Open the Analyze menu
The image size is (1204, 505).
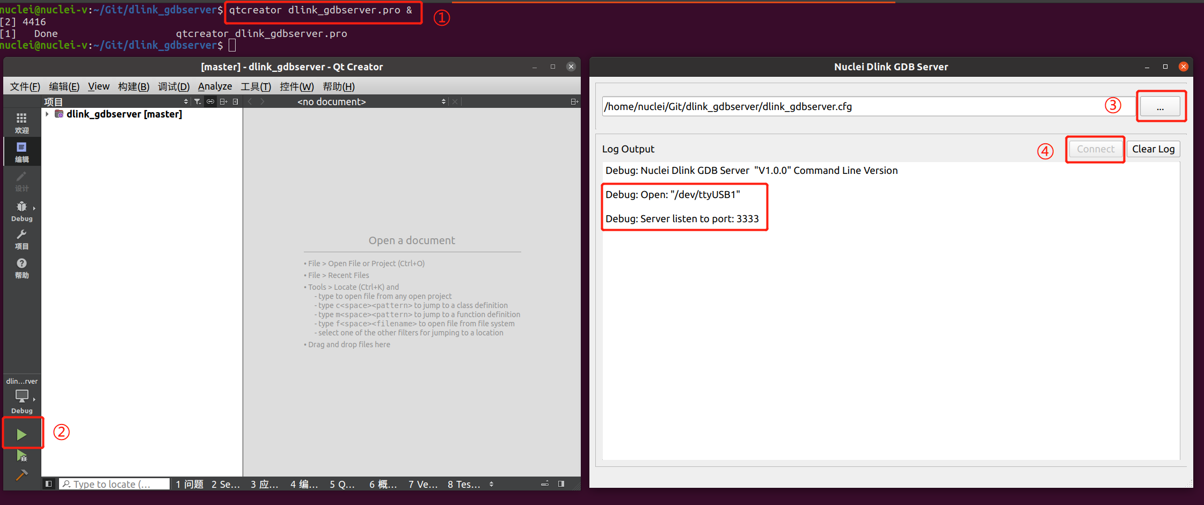215,86
